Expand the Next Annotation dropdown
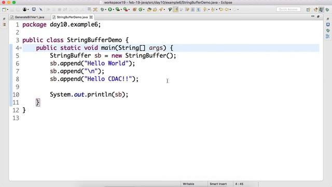 click(209, 10)
